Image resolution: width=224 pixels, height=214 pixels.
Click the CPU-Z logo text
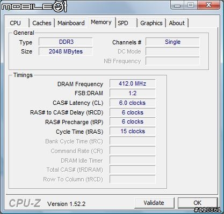click(x=25, y=203)
